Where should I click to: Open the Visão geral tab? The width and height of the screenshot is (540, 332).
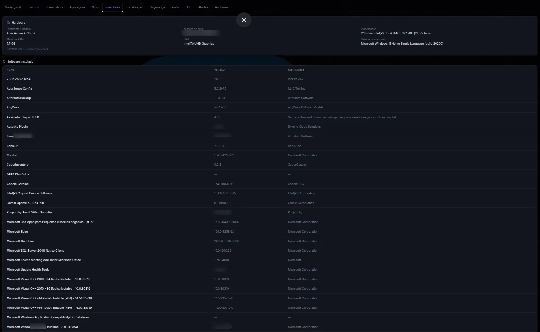point(13,7)
